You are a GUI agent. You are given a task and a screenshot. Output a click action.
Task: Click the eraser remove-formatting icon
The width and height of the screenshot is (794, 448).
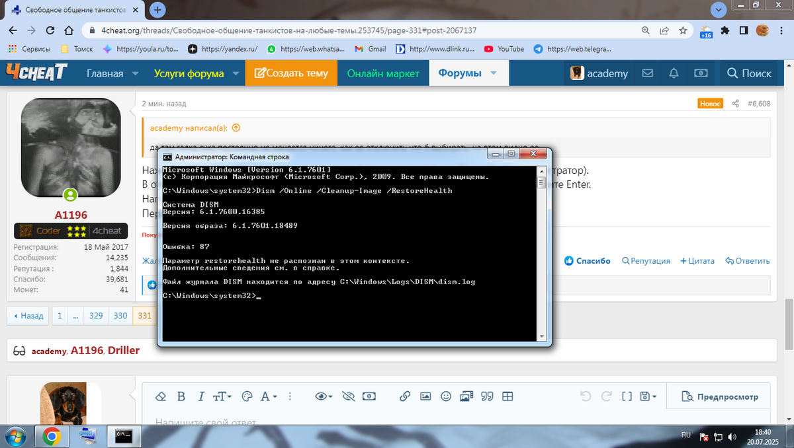(159, 396)
